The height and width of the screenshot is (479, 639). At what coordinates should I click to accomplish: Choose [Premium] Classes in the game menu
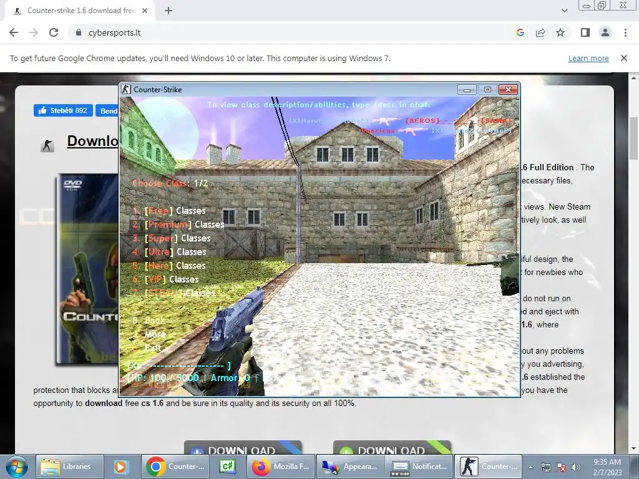click(178, 225)
